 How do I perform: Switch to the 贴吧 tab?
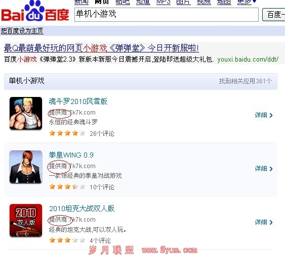point(123,2)
